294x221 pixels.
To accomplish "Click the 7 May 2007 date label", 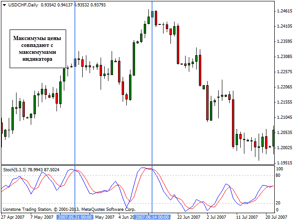I will click(x=42, y=217).
